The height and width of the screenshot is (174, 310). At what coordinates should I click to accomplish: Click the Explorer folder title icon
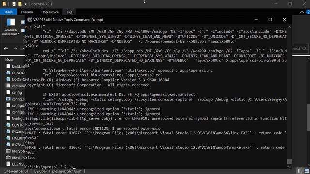coord(4,4)
